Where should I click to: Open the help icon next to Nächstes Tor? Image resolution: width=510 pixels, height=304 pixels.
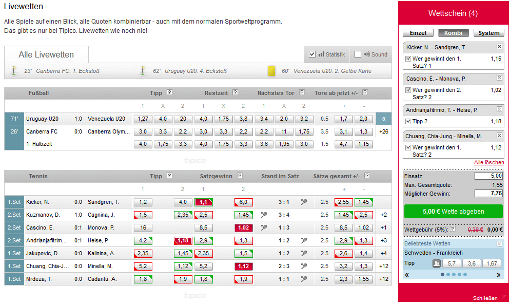(x=302, y=92)
